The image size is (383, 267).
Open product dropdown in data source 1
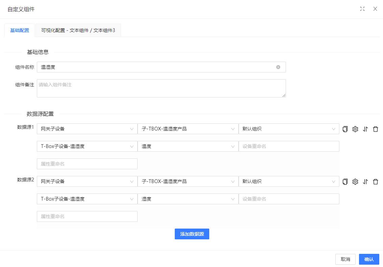188,129
